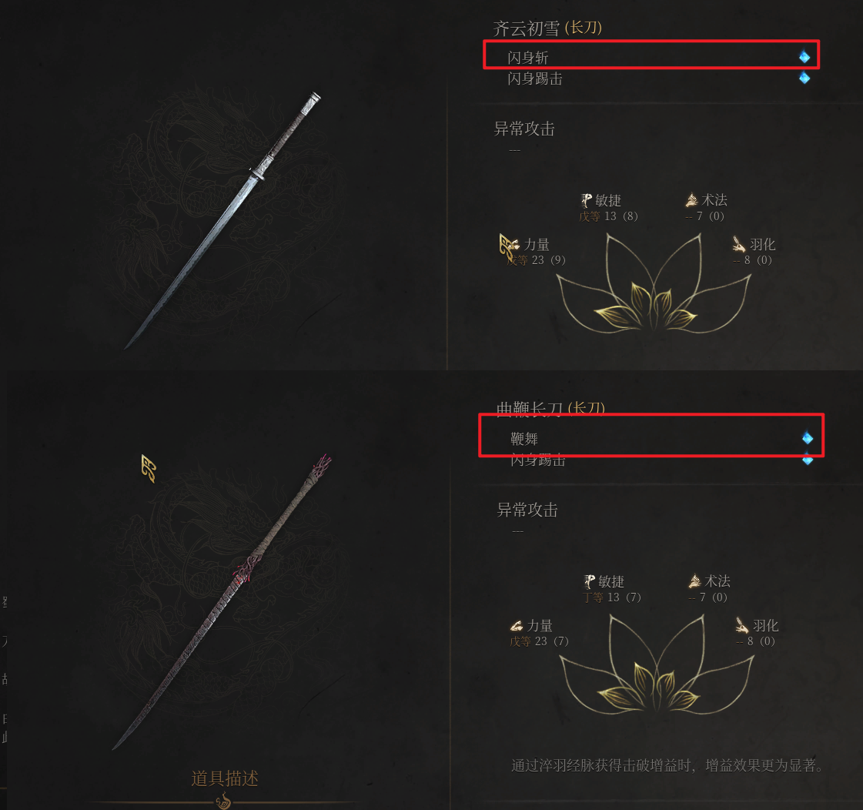The image size is (863, 810).
Task: Click the golden emblem above the whip blade
Action: pyautogui.click(x=149, y=468)
